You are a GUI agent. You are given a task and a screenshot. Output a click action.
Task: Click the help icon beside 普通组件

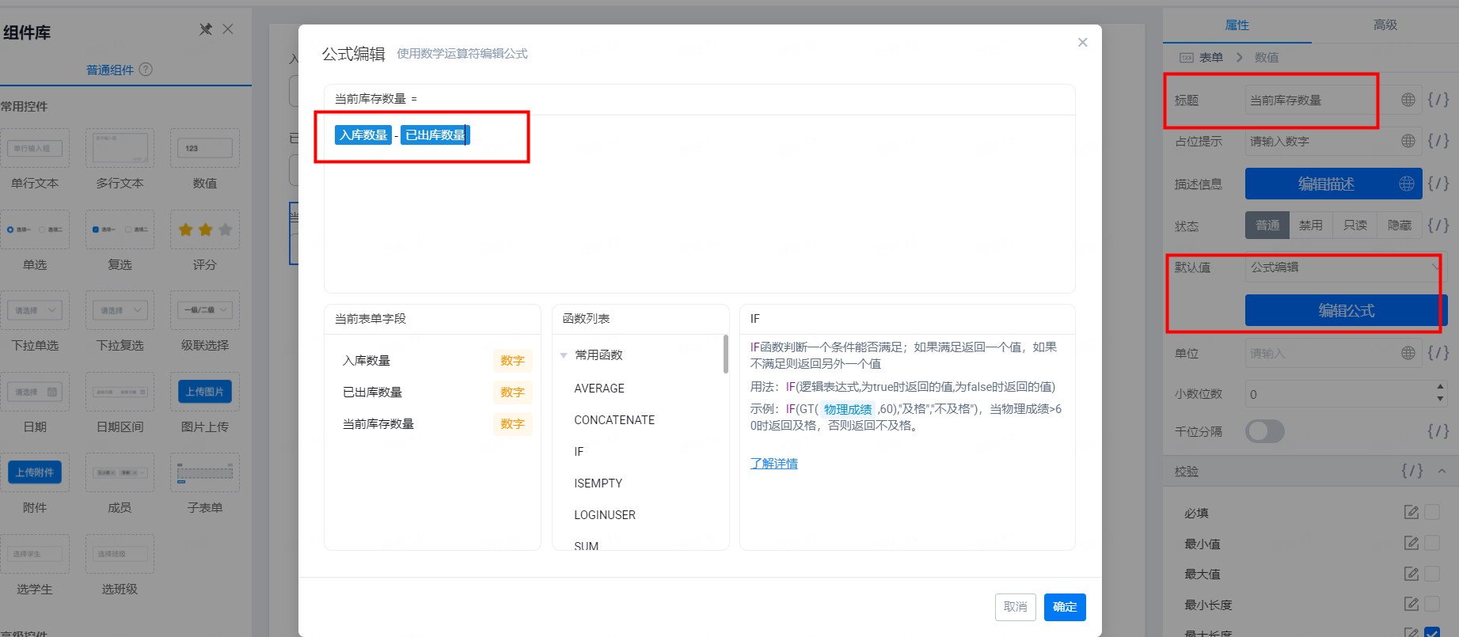146,70
